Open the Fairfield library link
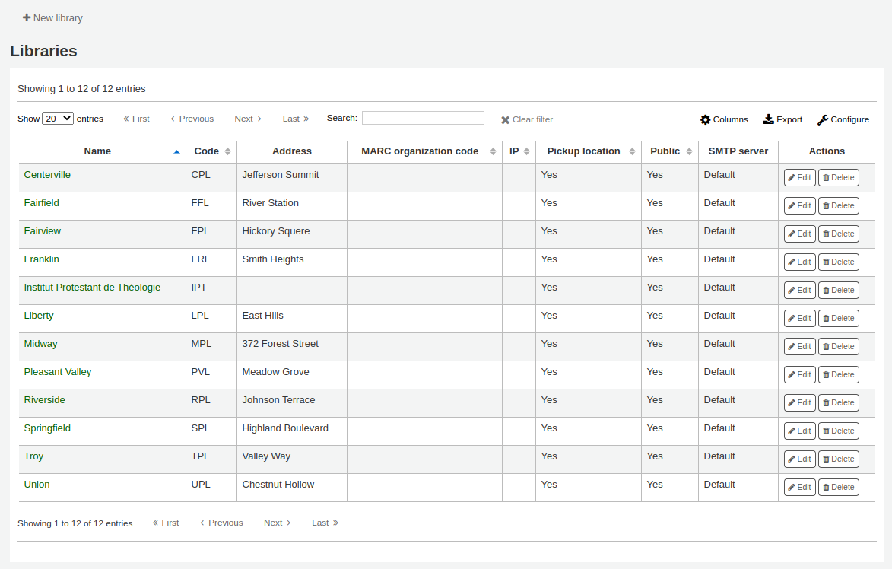 (x=41, y=202)
